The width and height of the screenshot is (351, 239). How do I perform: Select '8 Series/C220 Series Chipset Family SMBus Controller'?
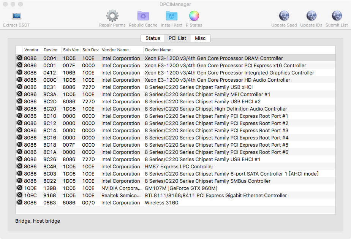click(x=207, y=181)
